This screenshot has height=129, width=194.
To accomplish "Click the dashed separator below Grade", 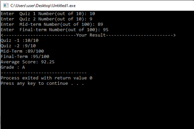I will 44,73.
